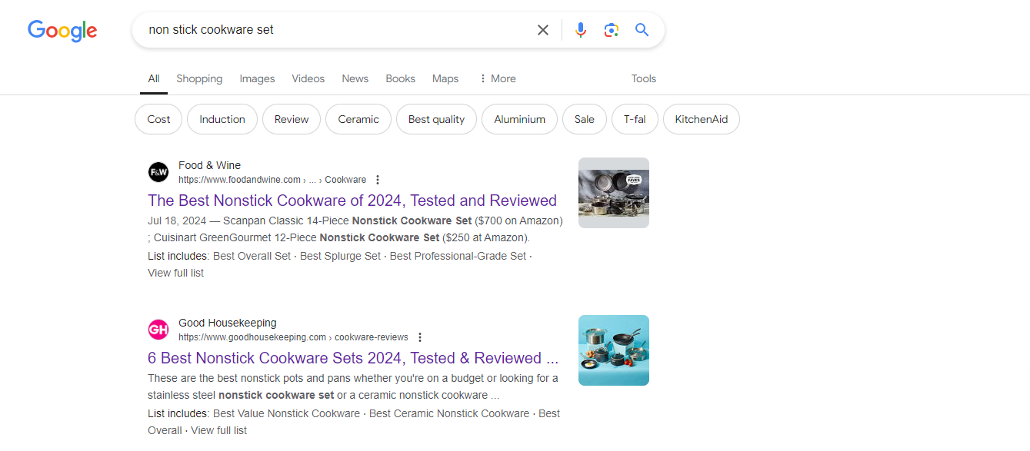
Task: Open 6 Best Nonstick Cookware Sets 2024 link
Action: point(353,358)
